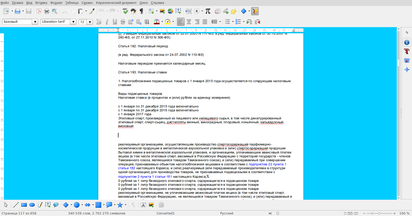Justify the paragraph text
The image size is (412, 216).
(205, 22)
